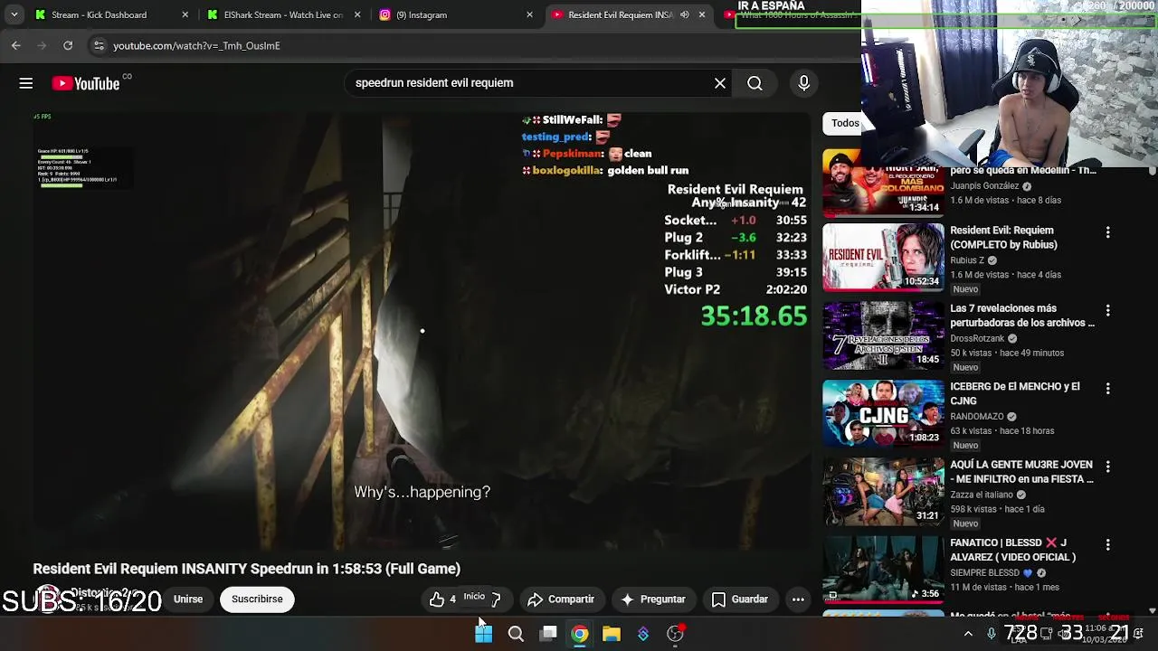Open the YouTube hamburger guide menu
Screen dimensions: 1158x651
(x=26, y=83)
